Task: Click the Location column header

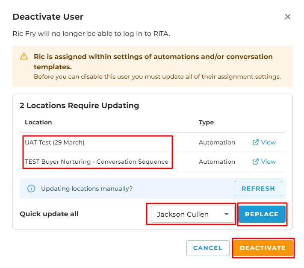Action: tap(38, 122)
